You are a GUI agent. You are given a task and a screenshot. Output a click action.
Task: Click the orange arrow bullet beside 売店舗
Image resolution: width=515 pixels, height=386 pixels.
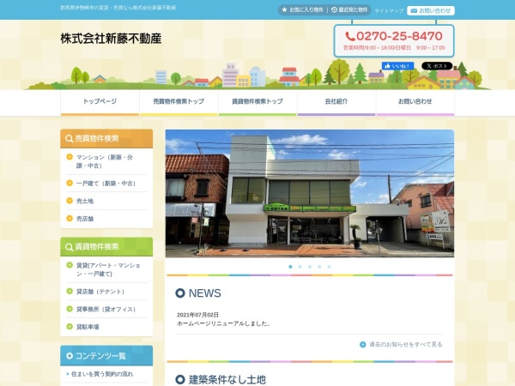70,218
